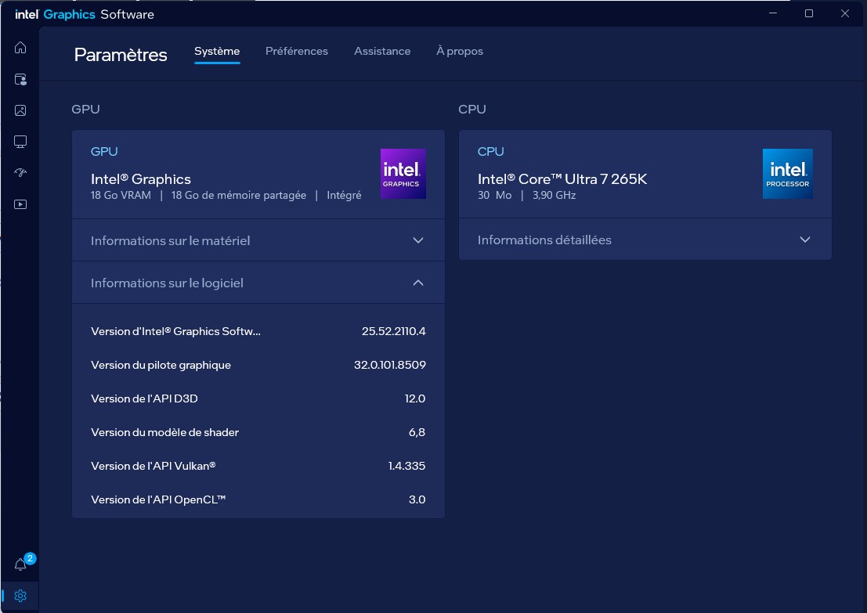Viewport: 867px width, 613px height.
Task: Open the Graphics picture icon in sidebar
Action: click(20, 110)
